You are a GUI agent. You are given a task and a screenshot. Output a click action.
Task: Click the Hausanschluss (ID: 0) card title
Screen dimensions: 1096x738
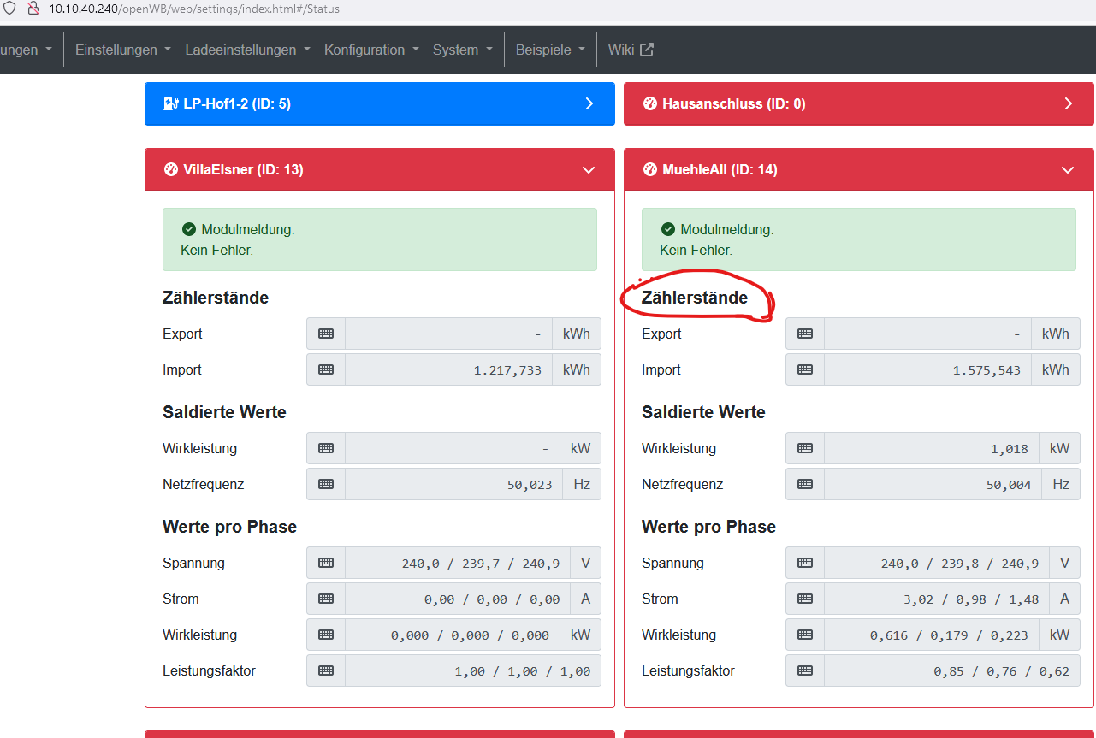734,103
